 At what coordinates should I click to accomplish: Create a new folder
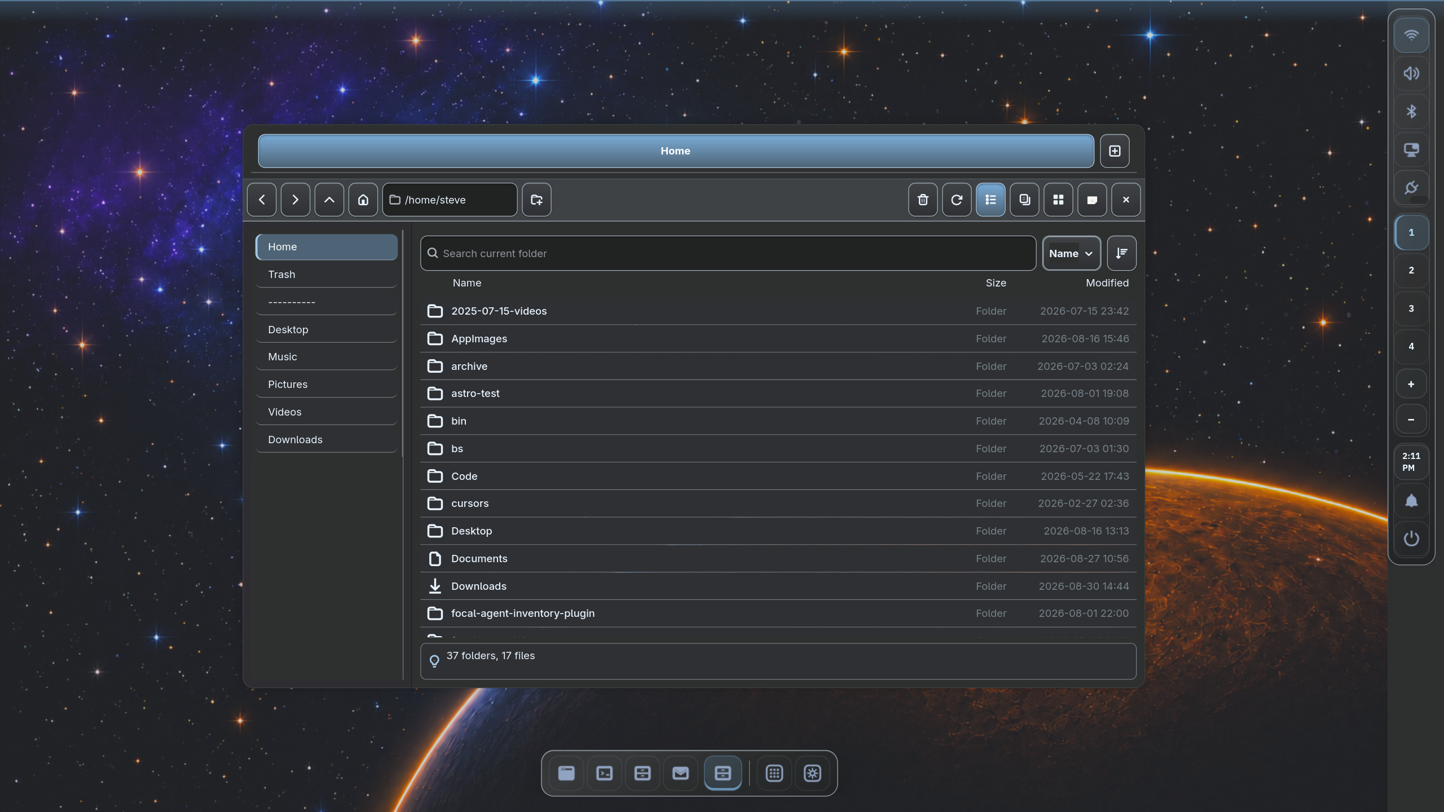536,200
